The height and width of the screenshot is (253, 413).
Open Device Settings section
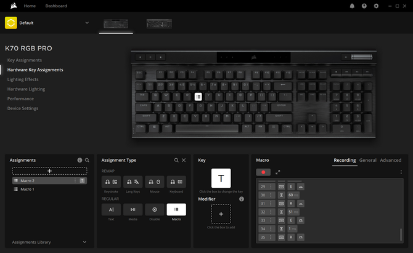(23, 108)
